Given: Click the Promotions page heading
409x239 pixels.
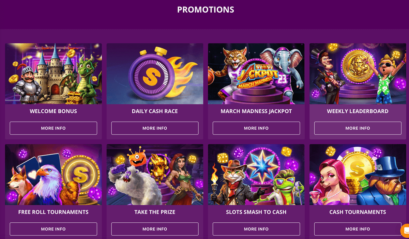Looking at the screenshot, I should [x=205, y=10].
